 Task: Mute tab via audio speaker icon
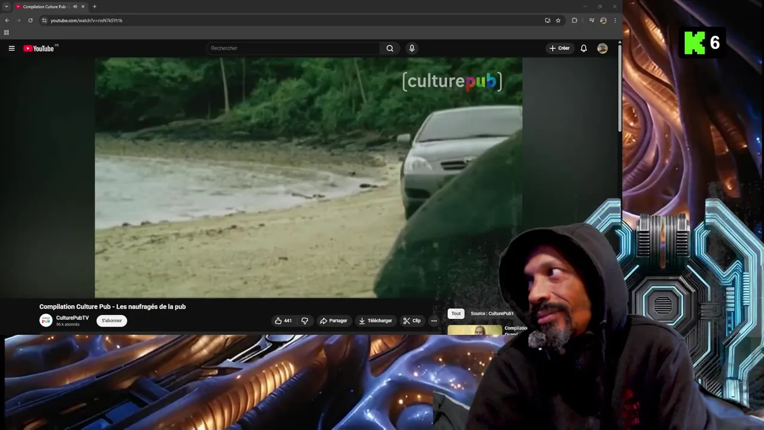click(x=75, y=7)
